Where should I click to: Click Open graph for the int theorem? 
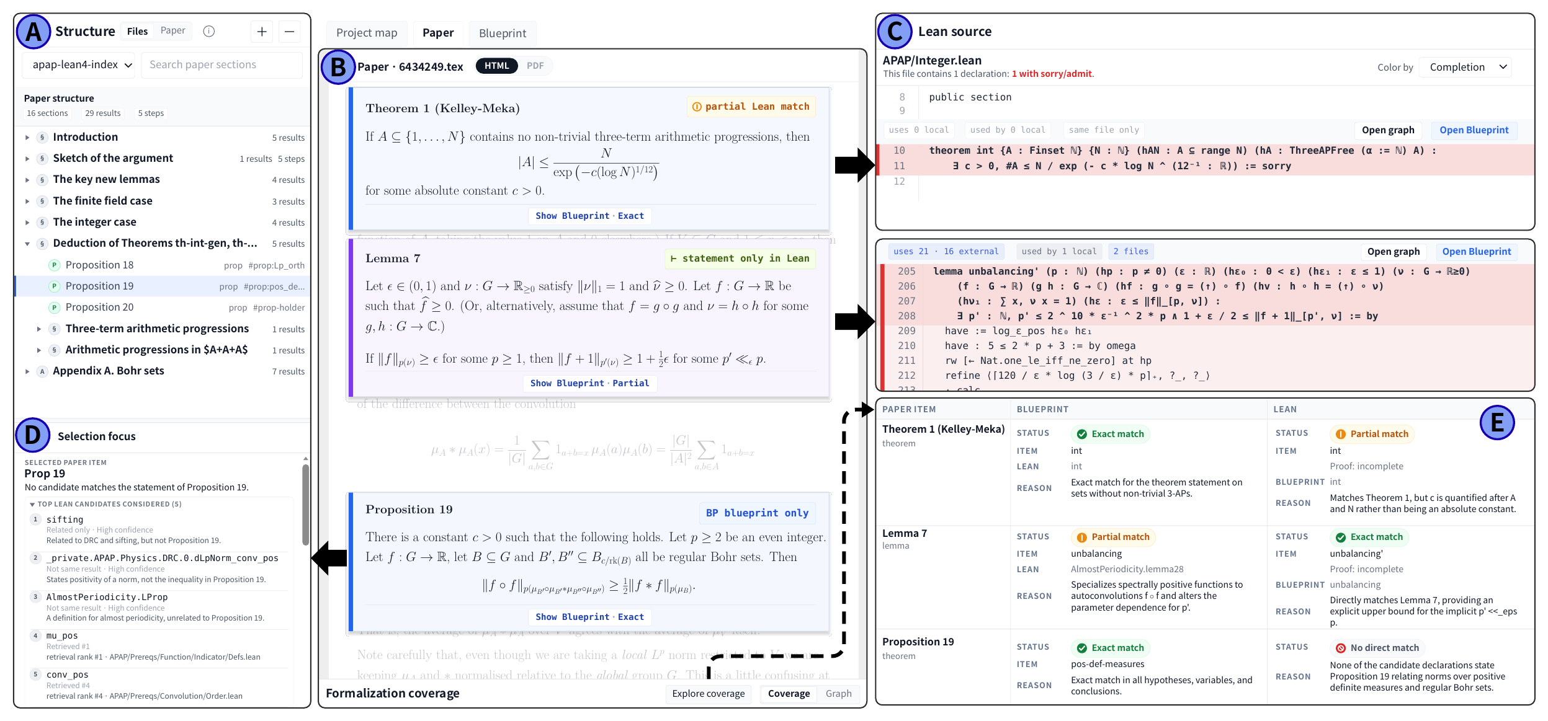pos(1388,130)
